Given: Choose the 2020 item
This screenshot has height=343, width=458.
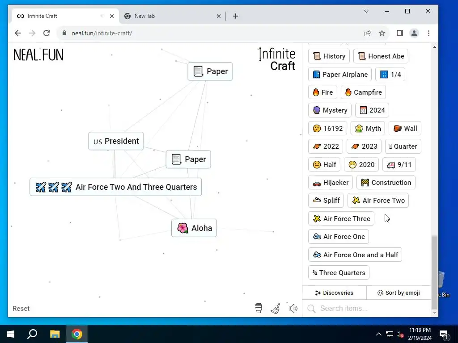Looking at the screenshot, I should tap(361, 164).
